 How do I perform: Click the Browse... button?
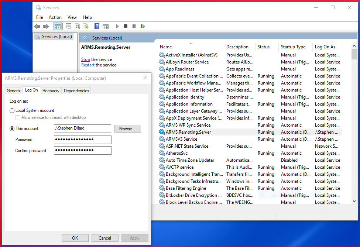point(127,129)
